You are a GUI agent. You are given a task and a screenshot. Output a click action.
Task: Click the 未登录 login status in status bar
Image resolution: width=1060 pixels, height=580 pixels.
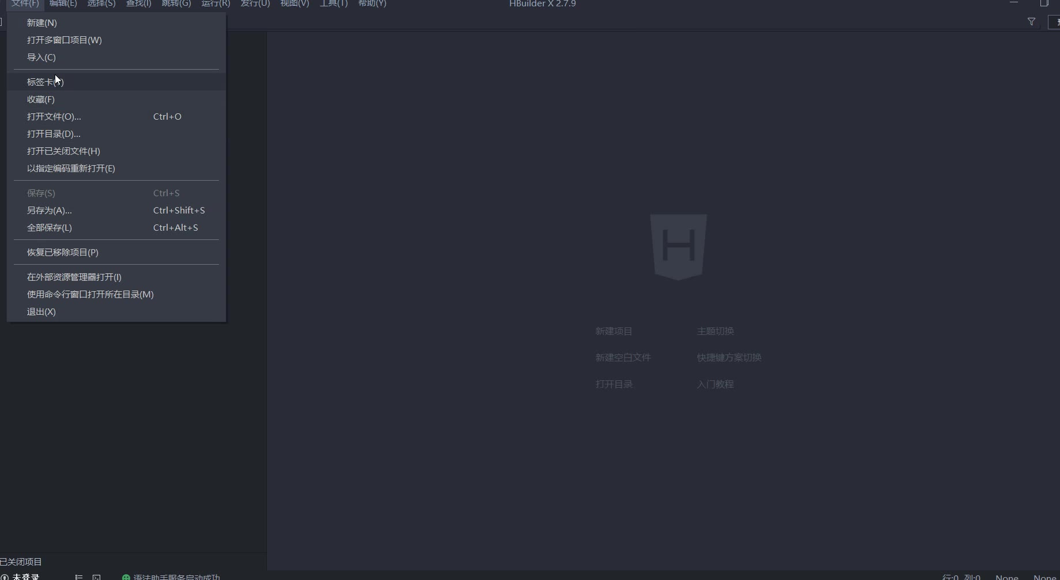(x=21, y=577)
